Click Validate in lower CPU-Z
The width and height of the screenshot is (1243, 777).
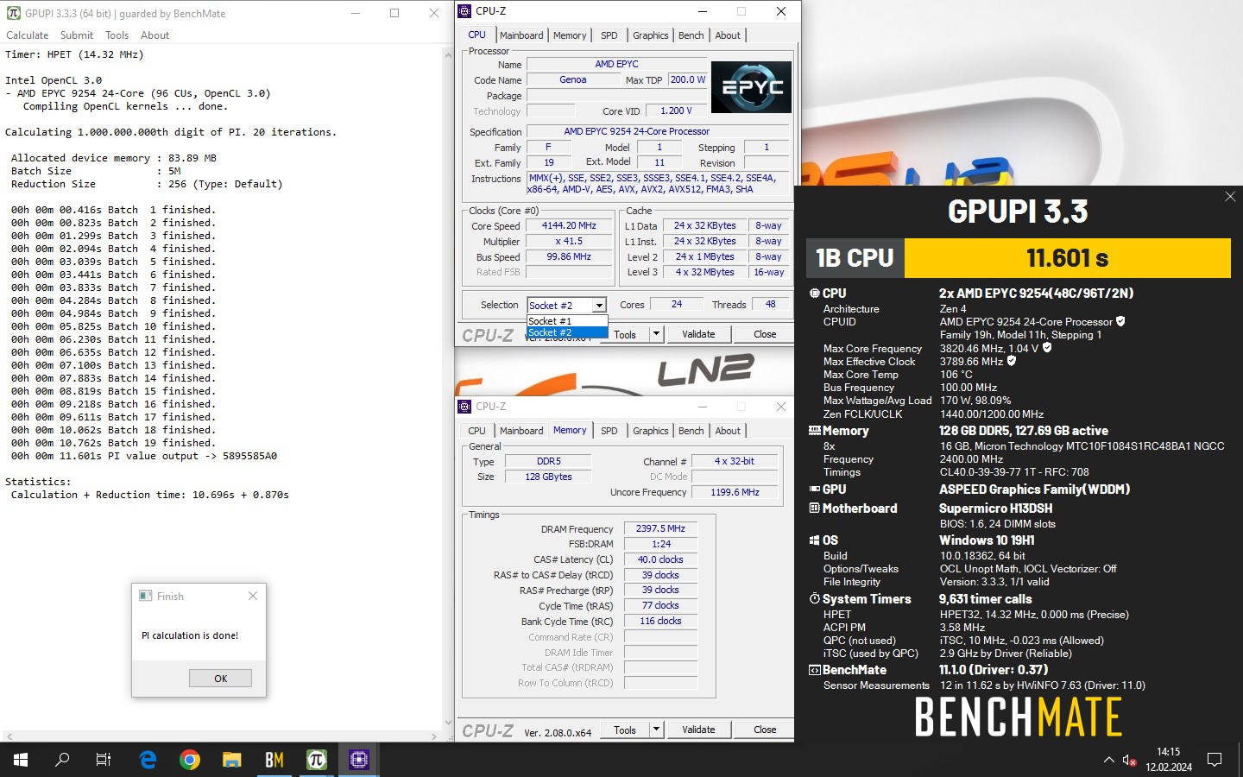coord(698,730)
